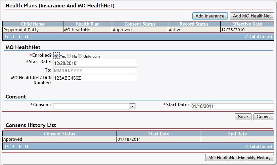
Task: Save the MO HealthNet record
Action: tap(243, 117)
